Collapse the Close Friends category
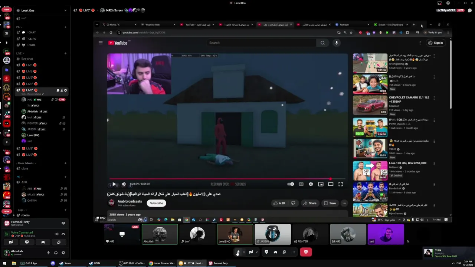Screen dimensions: 475x267 pos(26,163)
